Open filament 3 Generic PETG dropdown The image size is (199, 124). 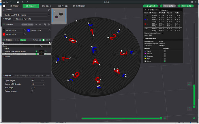14,34
